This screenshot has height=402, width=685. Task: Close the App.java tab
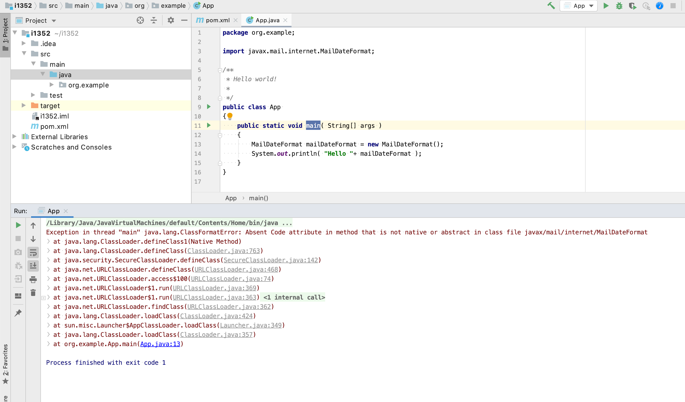pos(285,20)
